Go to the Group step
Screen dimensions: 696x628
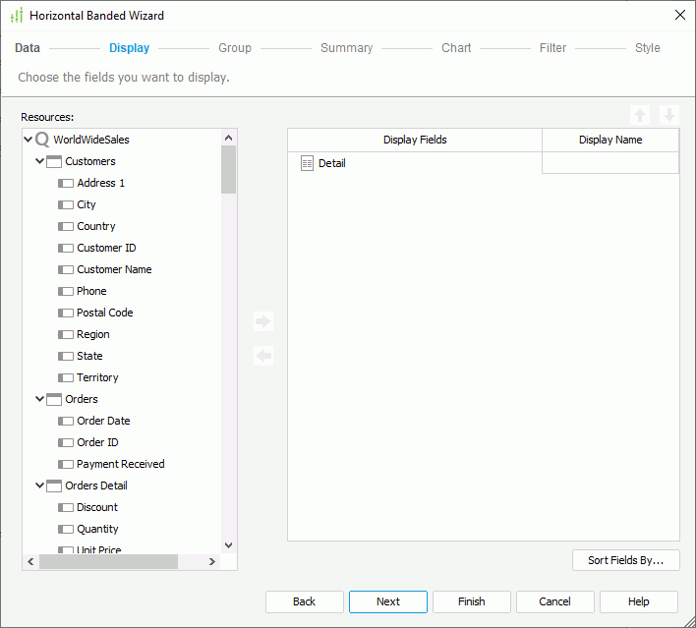[235, 48]
